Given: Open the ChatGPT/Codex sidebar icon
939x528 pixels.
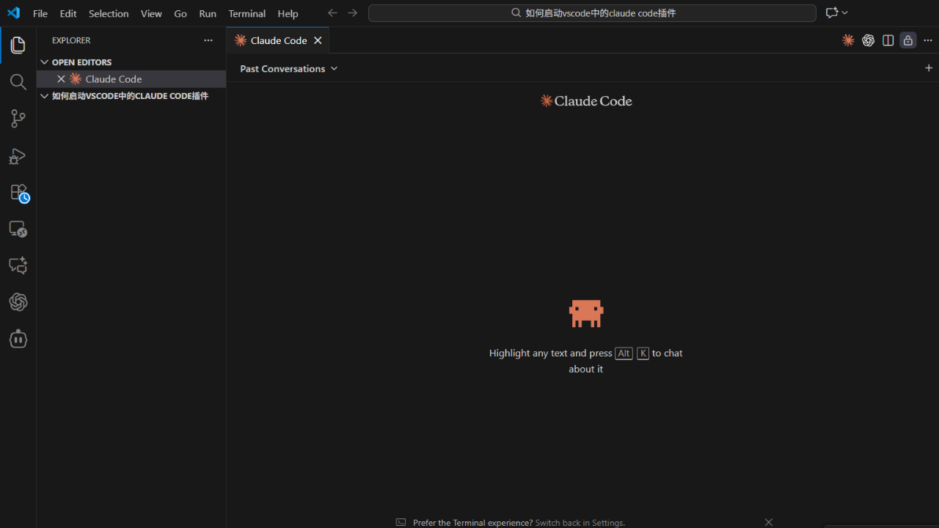Looking at the screenshot, I should tap(18, 302).
